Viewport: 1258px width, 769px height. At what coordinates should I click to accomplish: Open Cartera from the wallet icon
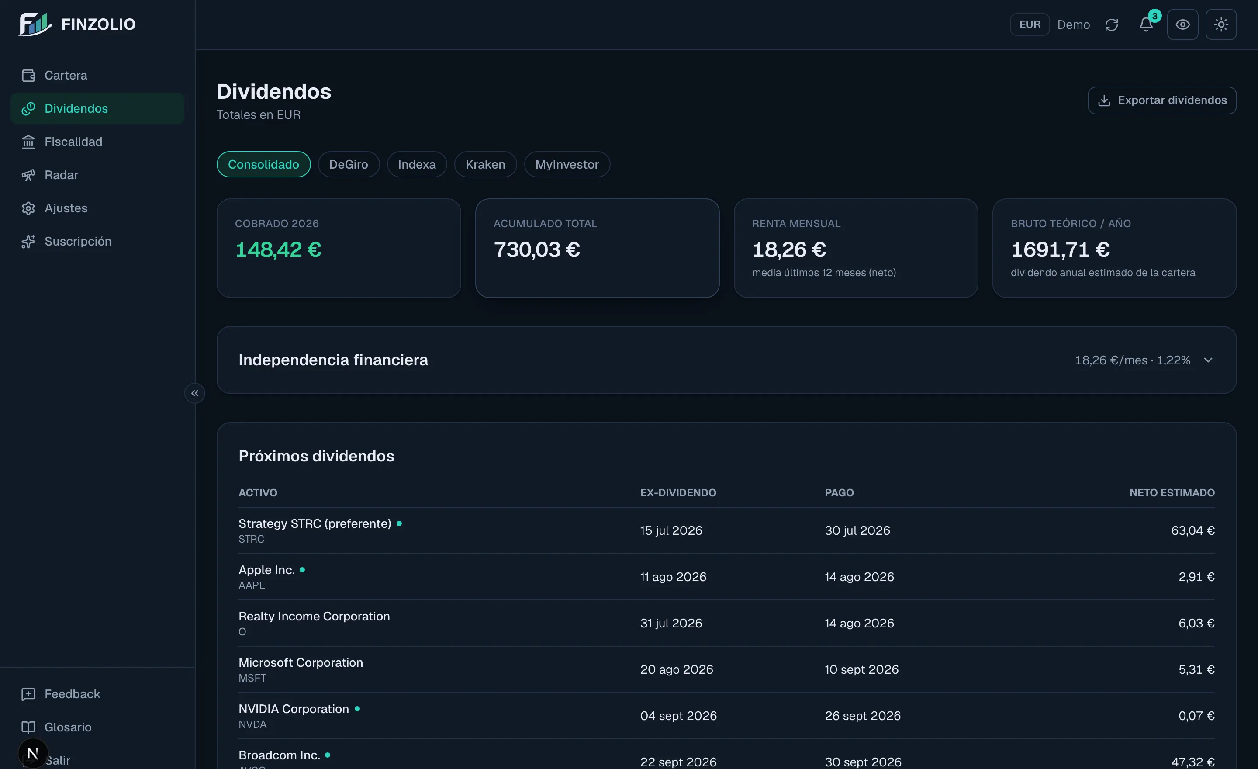coord(28,76)
